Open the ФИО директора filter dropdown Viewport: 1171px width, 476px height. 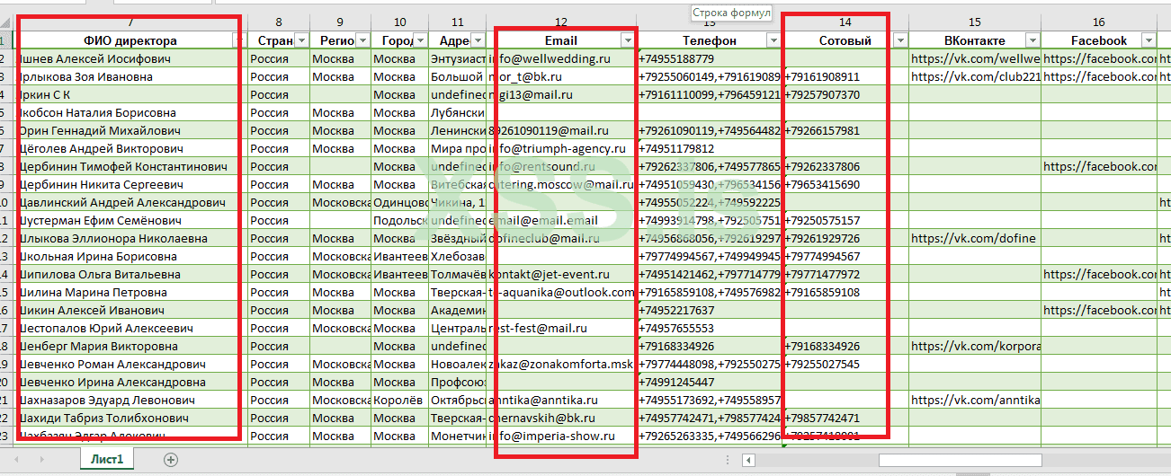point(238,40)
